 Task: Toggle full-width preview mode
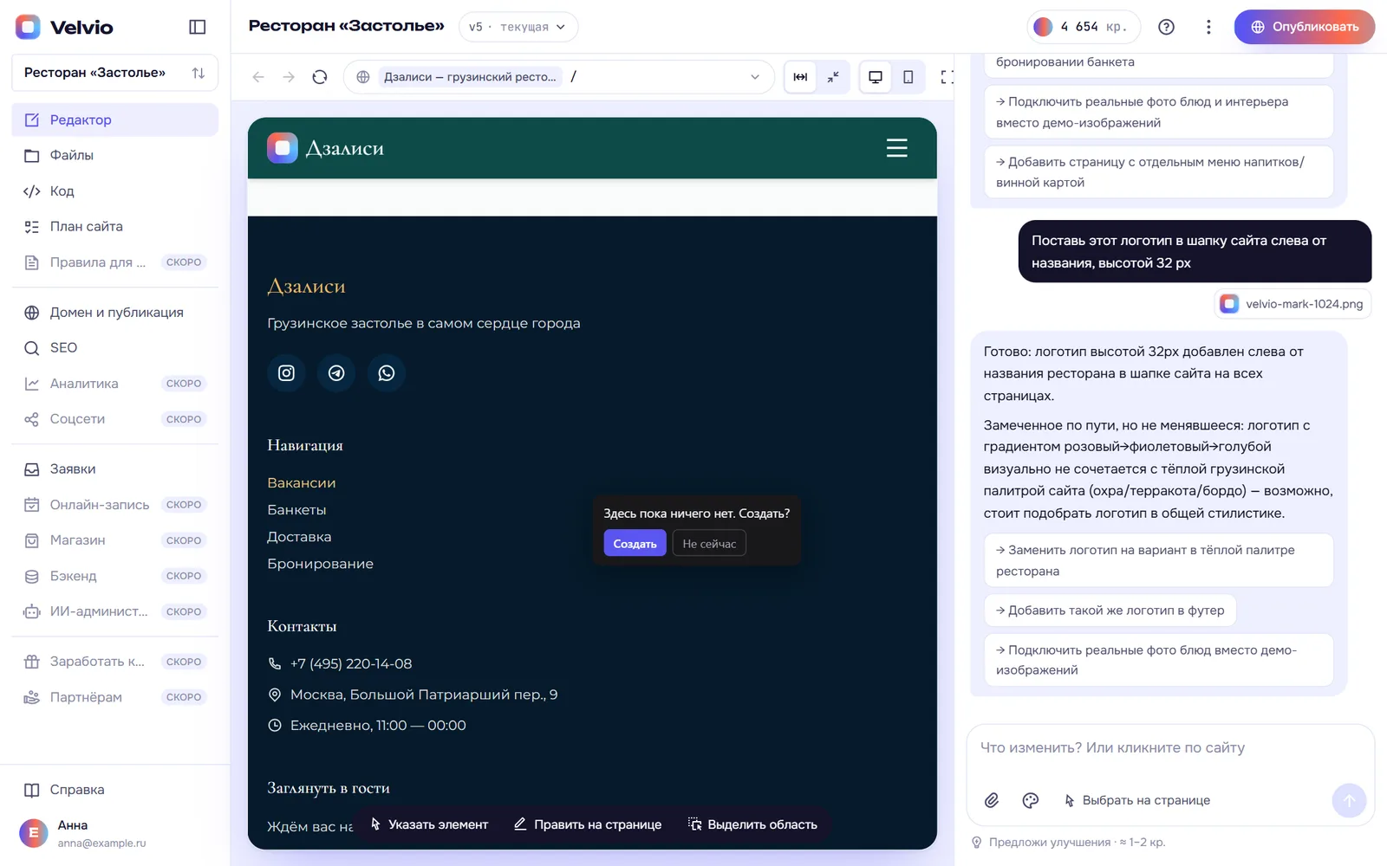[800, 77]
